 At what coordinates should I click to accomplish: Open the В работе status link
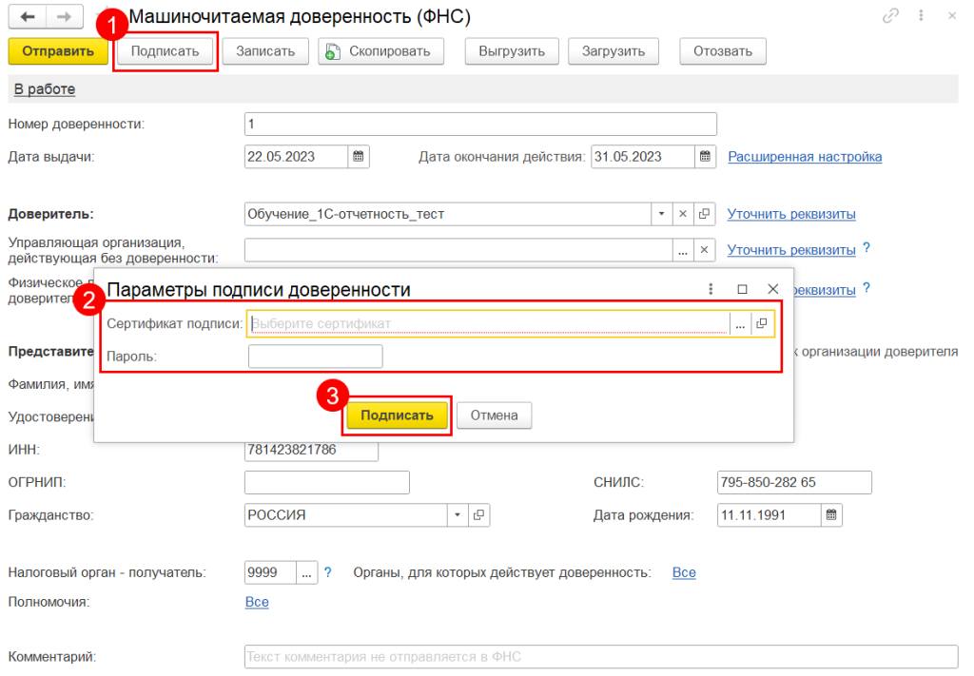[45, 89]
